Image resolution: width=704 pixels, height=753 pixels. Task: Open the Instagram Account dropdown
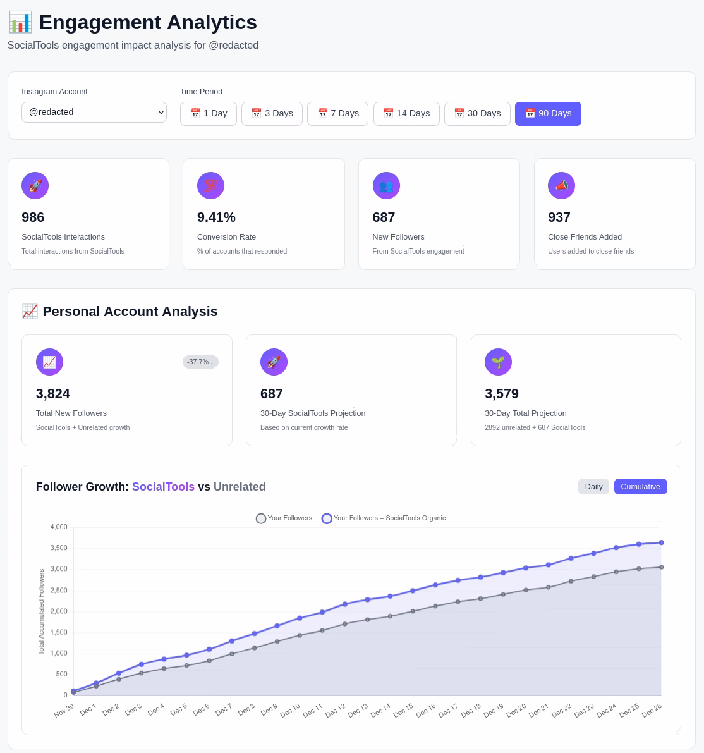tap(94, 112)
